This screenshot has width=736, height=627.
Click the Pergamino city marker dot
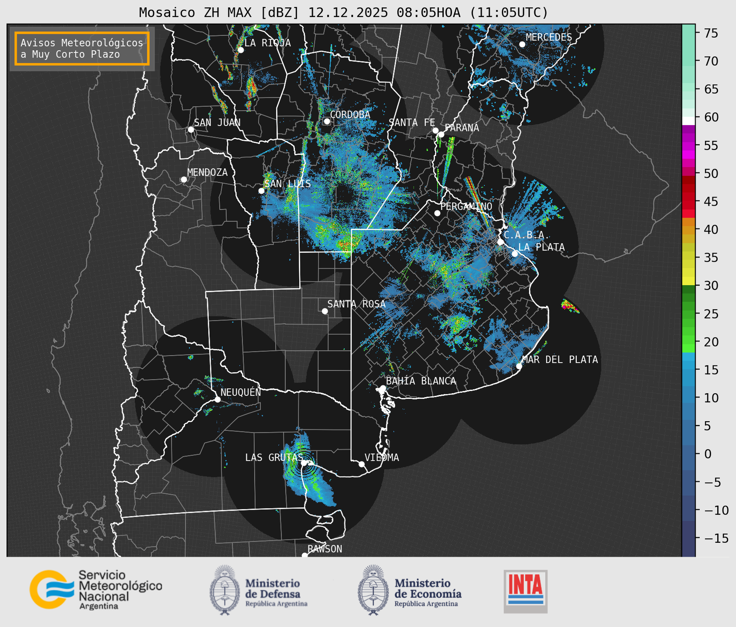[437, 213]
